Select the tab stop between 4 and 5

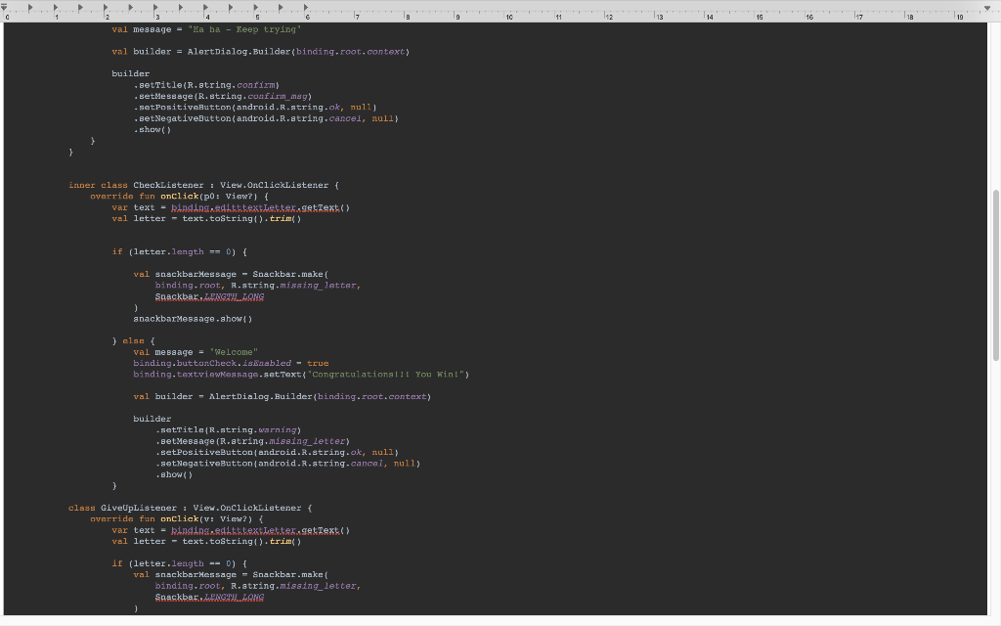(x=231, y=8)
